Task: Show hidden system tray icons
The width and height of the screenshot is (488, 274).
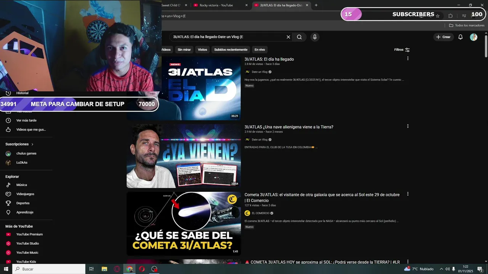Action: (441, 269)
